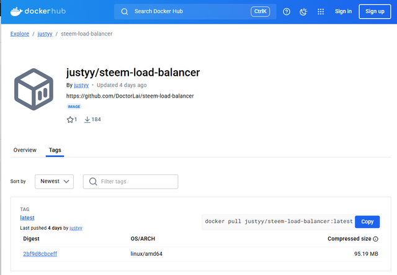Screen dimensions: 397x275
Task: Click the magnifier icon in Filter tags
Action: tap(93, 181)
